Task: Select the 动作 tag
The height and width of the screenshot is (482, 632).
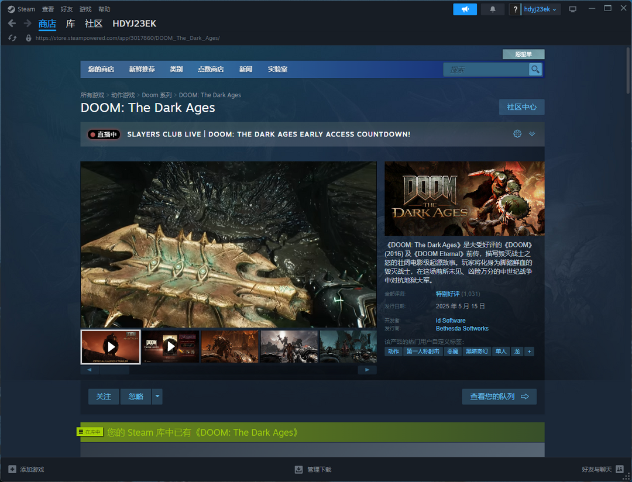Action: [x=393, y=352]
